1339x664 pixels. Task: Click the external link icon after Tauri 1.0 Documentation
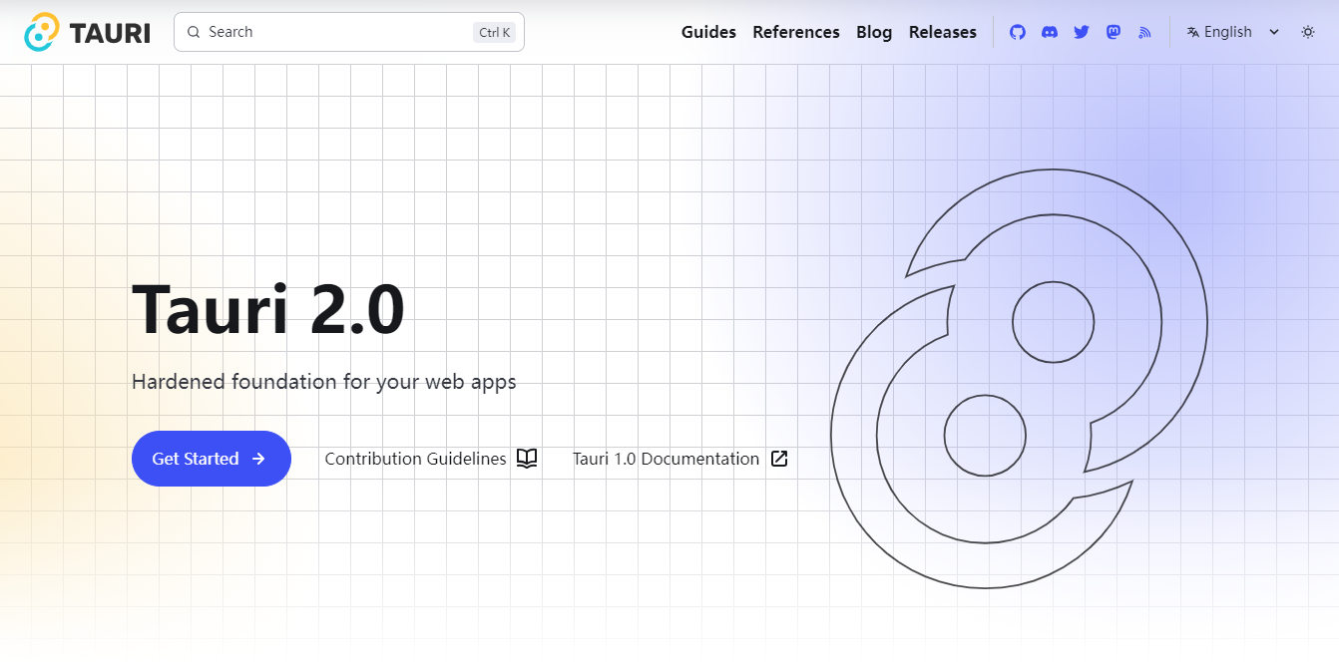(779, 459)
